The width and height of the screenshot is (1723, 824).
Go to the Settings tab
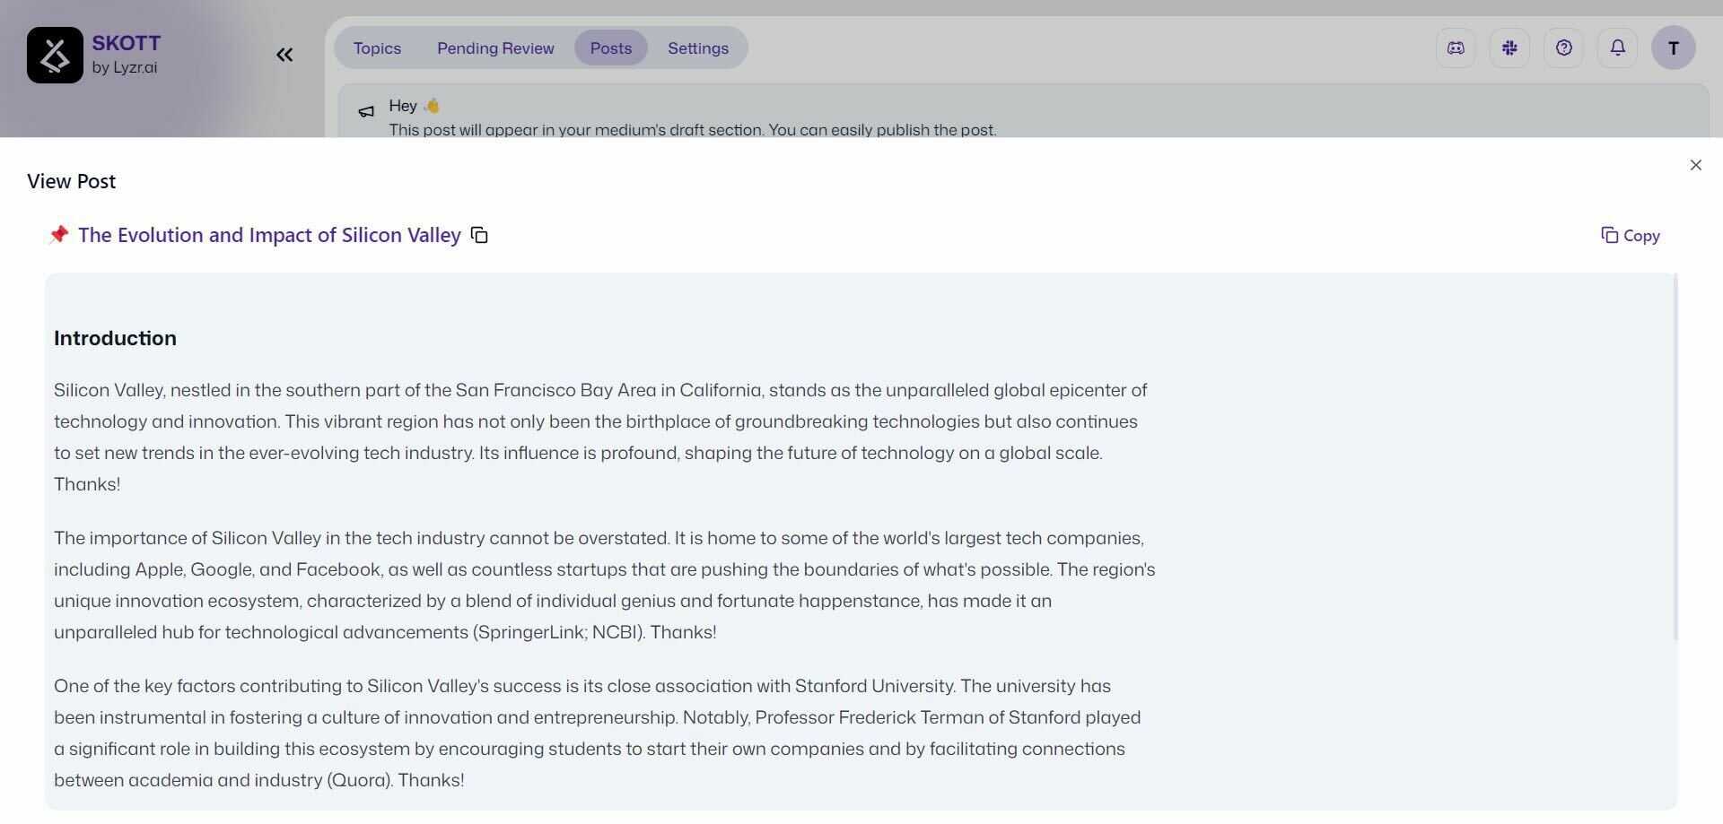coord(697,48)
